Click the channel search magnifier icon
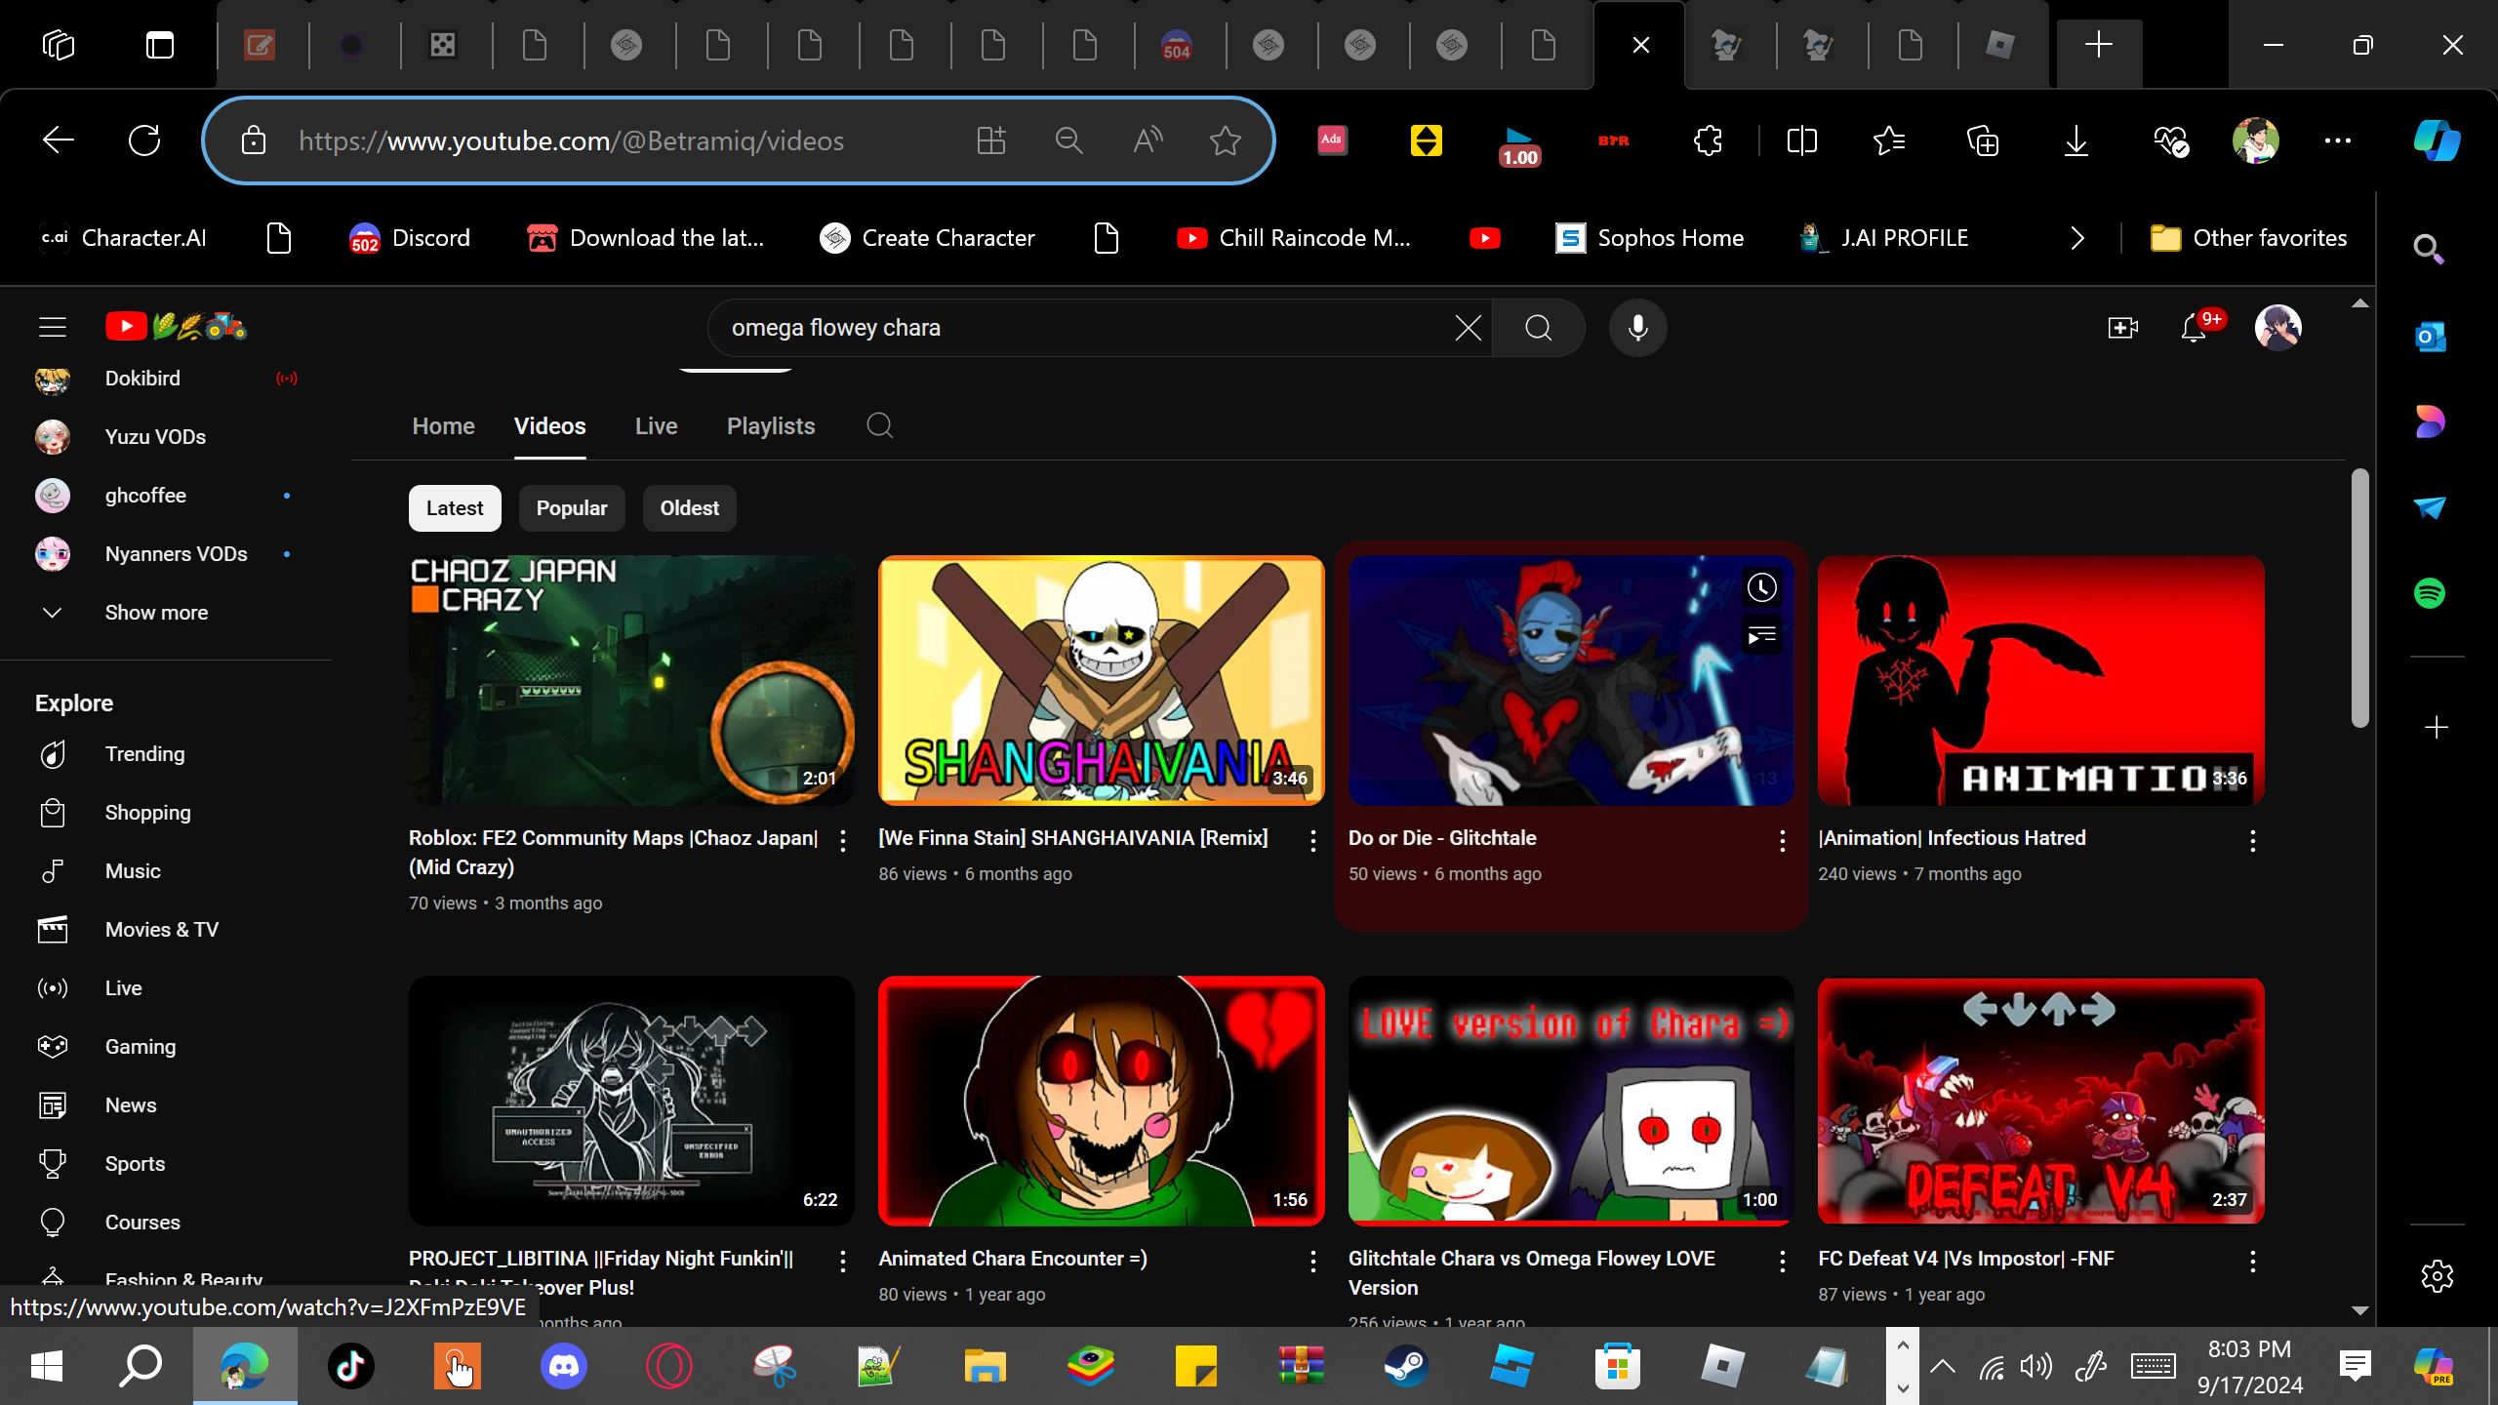 click(879, 425)
